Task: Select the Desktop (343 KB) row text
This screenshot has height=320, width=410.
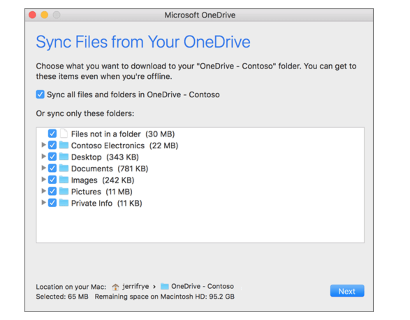Action: (x=105, y=157)
